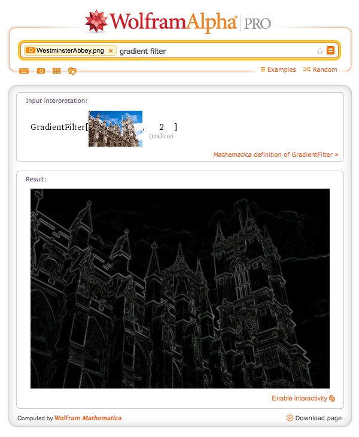Click the download arrow icon in footer
The image size is (359, 437).
[x=290, y=418]
